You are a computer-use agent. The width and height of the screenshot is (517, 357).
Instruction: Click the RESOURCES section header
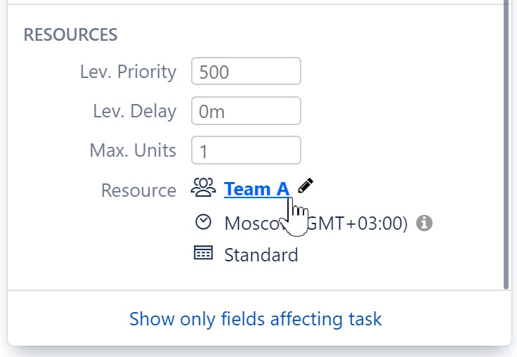tap(70, 34)
